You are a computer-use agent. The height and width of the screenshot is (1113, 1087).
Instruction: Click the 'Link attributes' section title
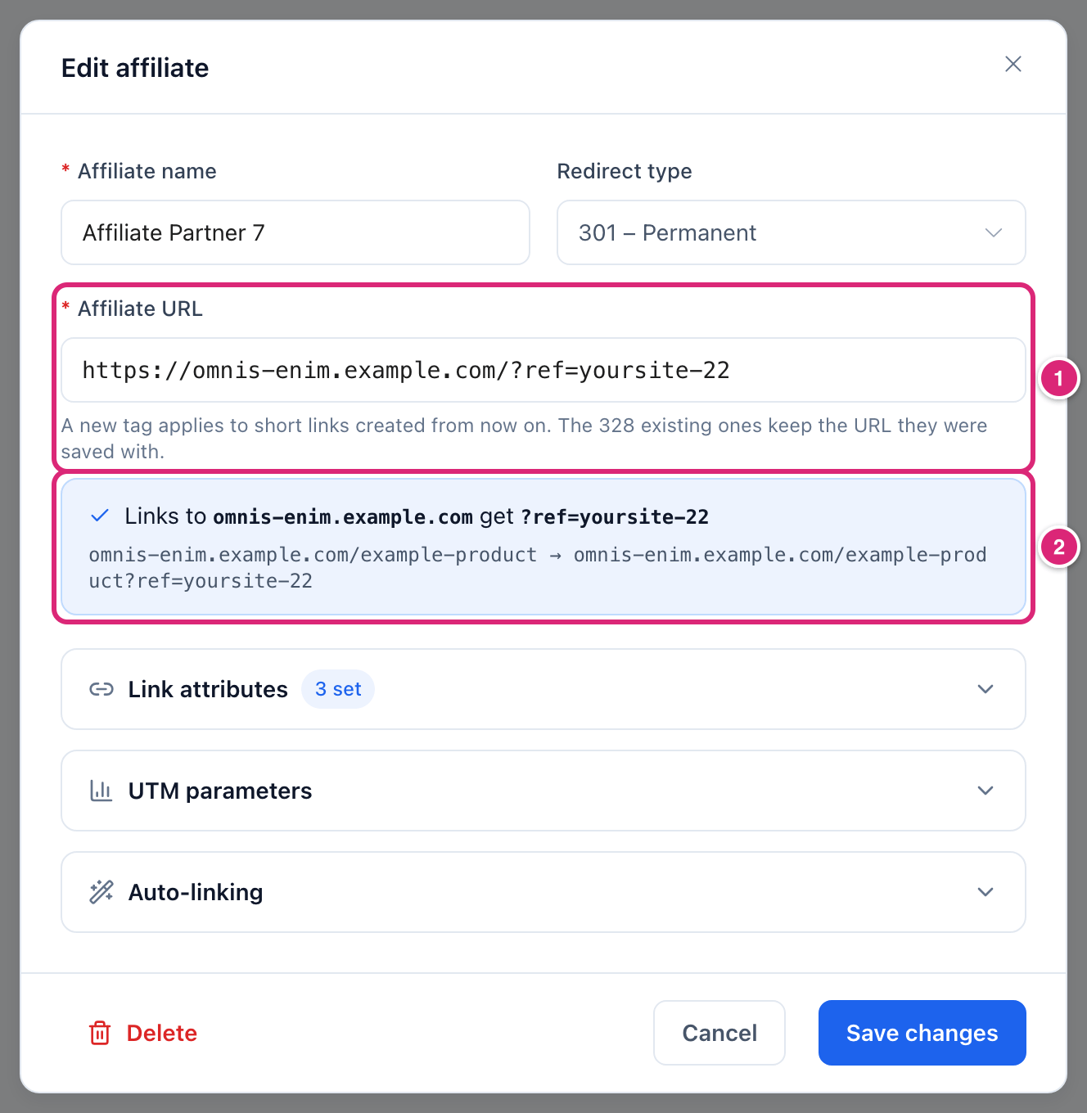click(208, 689)
